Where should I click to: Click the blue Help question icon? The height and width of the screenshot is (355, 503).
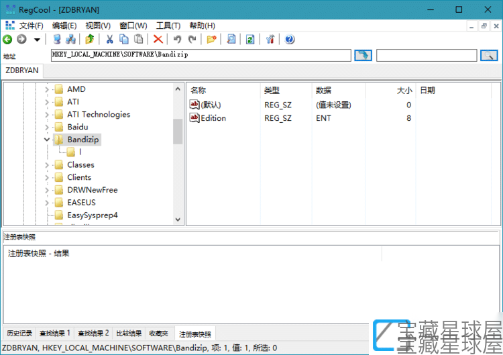289,40
